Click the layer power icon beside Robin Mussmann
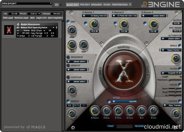This screenshot has height=132, width=184. pyautogui.click(x=18, y=24)
